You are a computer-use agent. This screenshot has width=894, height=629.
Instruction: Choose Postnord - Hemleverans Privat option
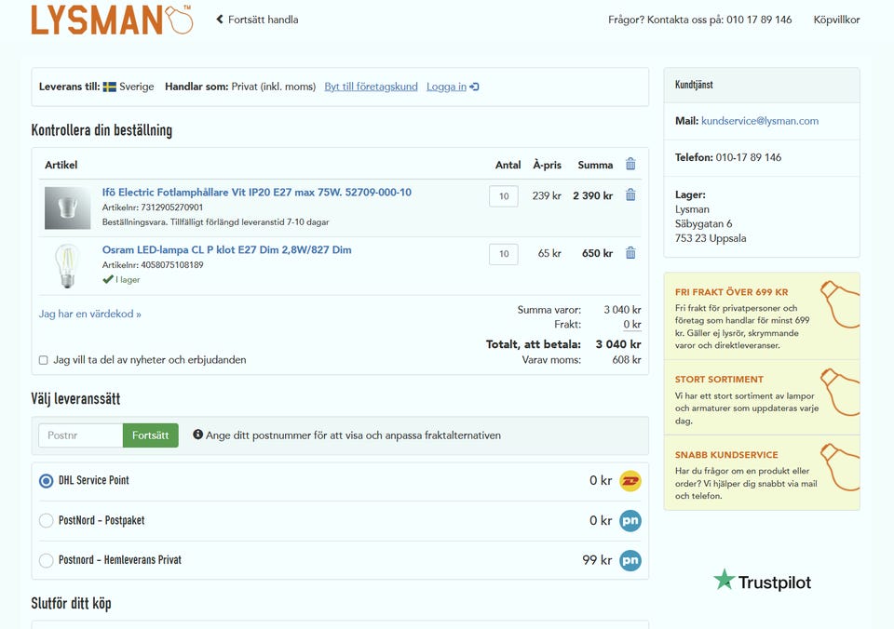[47, 561]
